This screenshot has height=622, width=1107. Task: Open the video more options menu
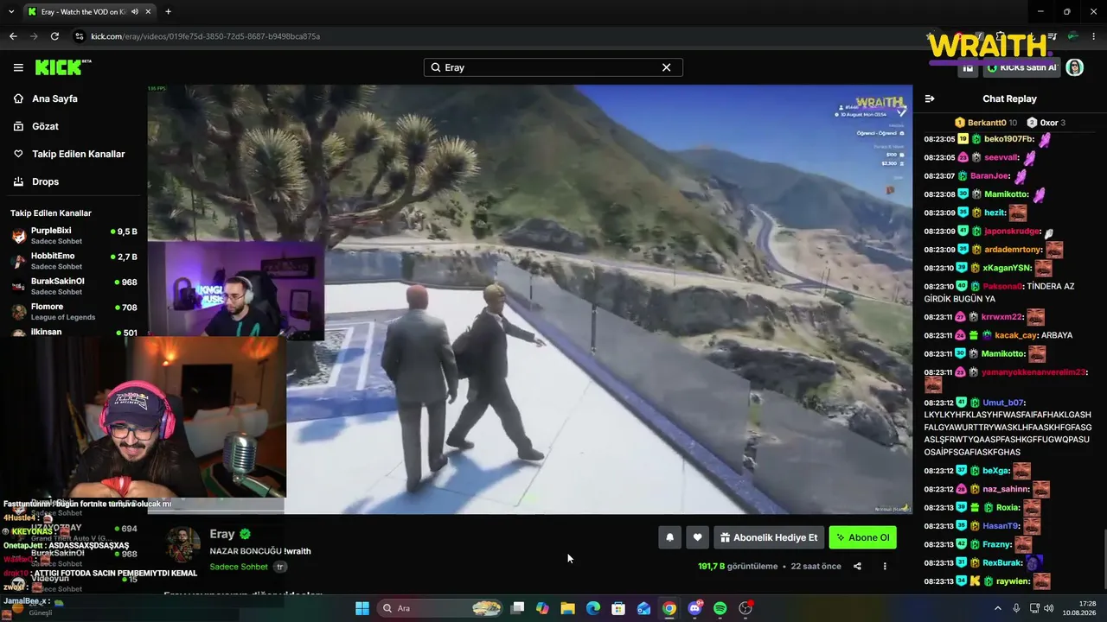point(885,567)
